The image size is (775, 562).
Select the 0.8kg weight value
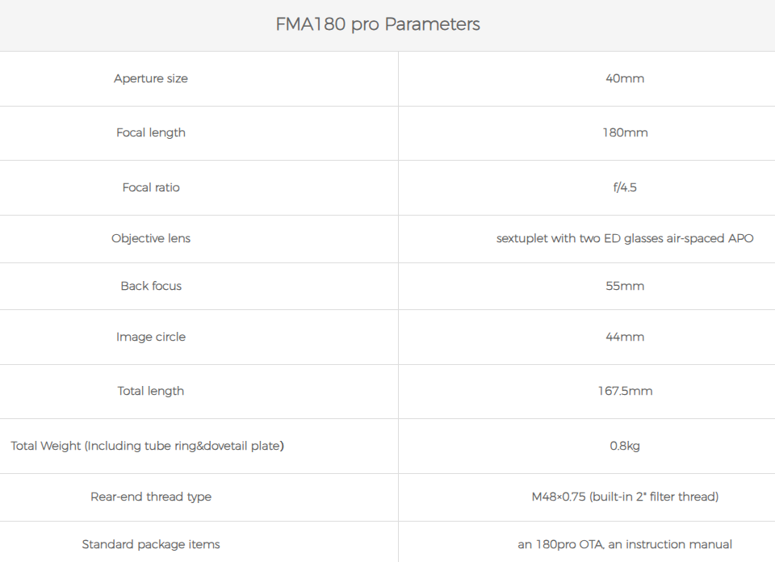[625, 446]
